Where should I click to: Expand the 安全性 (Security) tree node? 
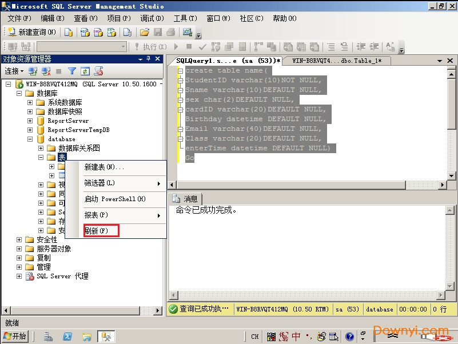19,239
